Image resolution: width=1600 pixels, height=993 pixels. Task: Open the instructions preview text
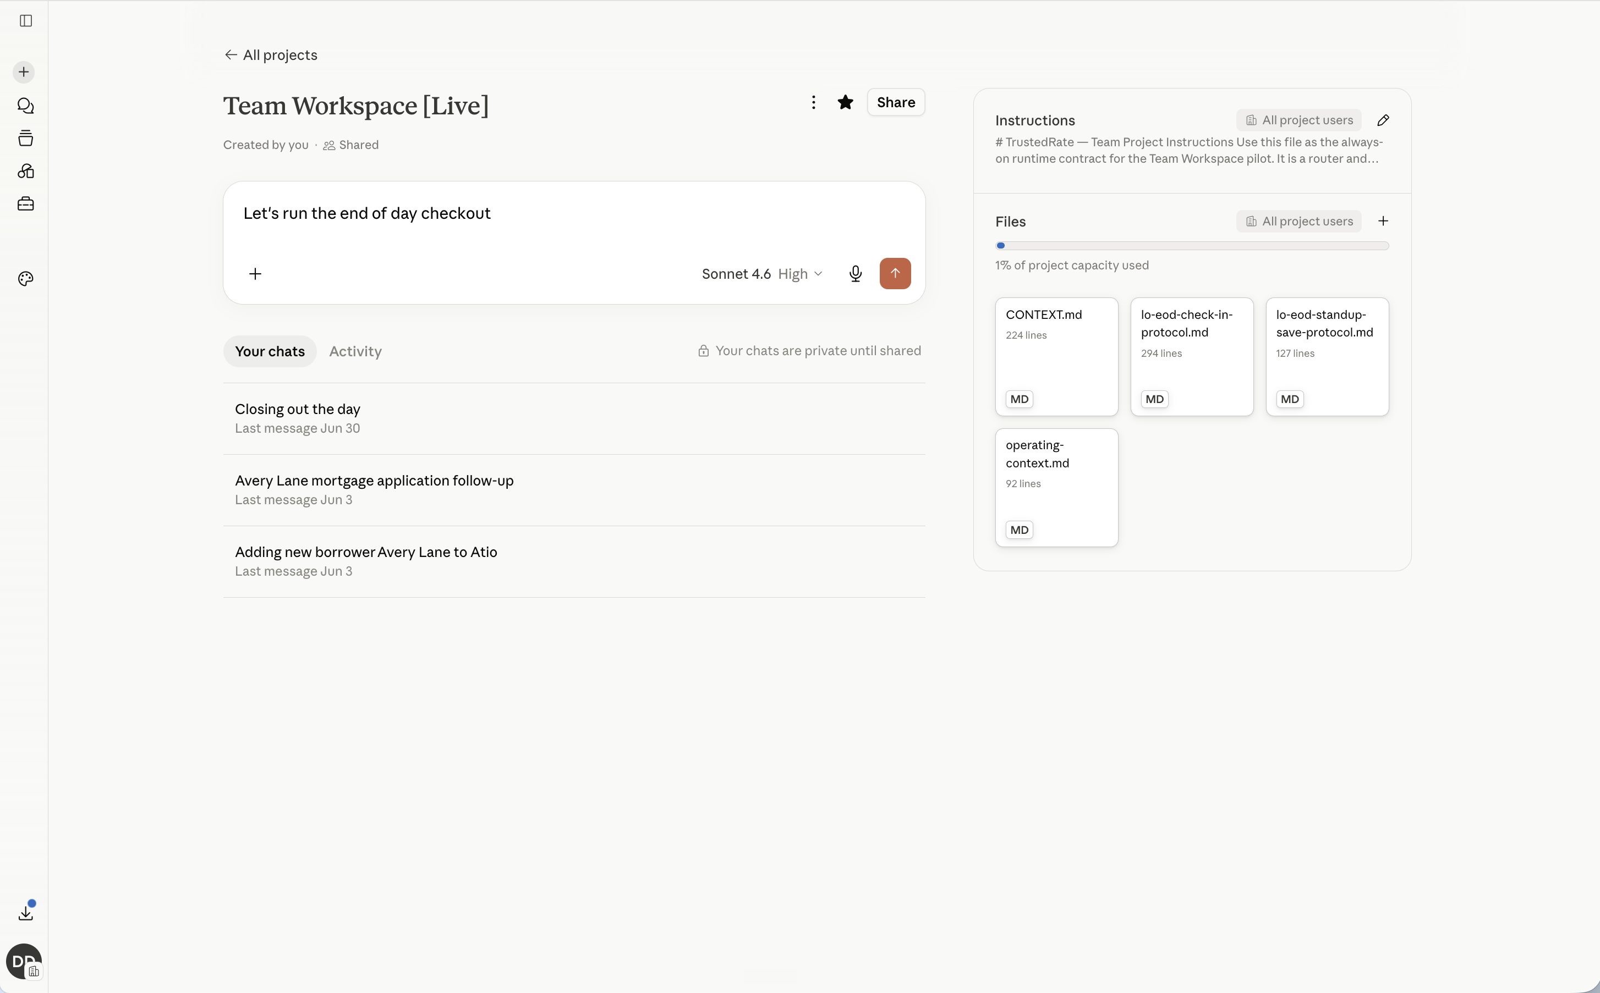pyautogui.click(x=1190, y=151)
